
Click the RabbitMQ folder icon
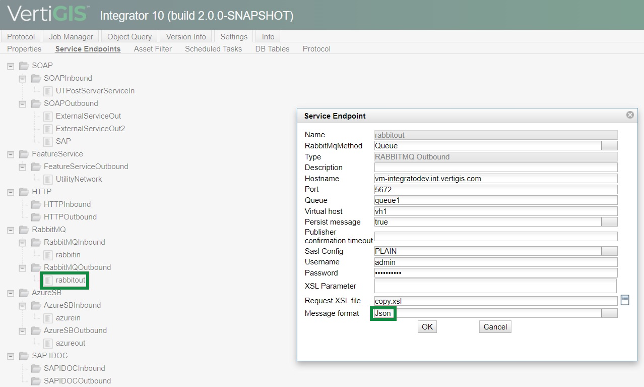pos(24,230)
